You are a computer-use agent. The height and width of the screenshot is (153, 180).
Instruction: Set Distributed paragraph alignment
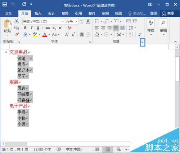(x=122, y=28)
